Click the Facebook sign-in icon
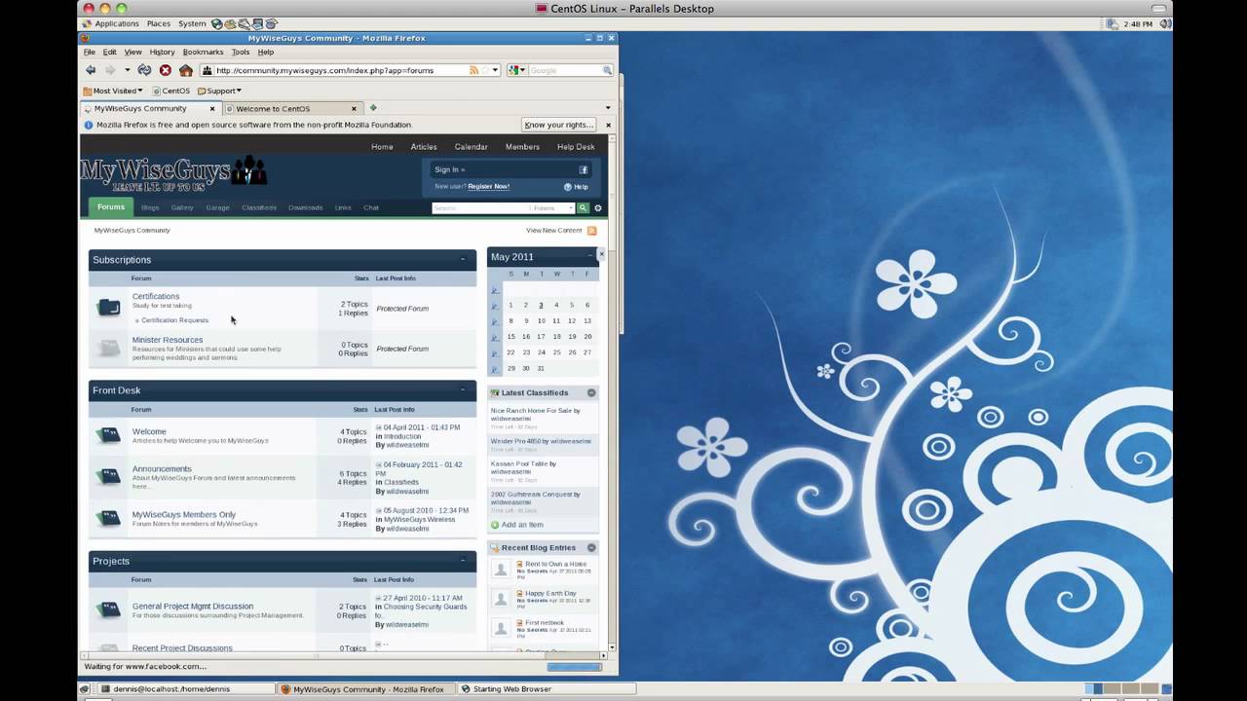1247x701 pixels. coord(584,169)
